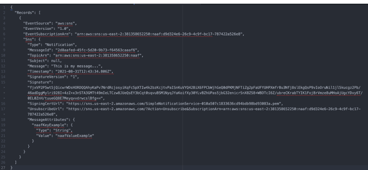Click the "Notification" type value
368x170 pixels.
[x=60, y=45]
